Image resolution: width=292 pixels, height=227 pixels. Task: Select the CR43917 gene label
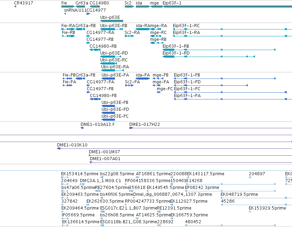point(24,3)
